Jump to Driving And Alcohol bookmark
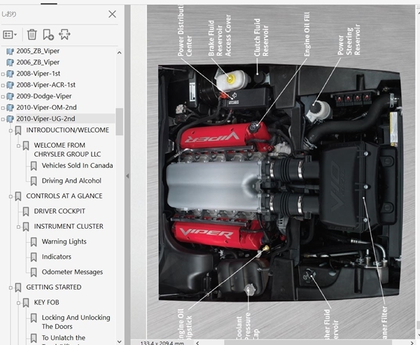 point(71,181)
